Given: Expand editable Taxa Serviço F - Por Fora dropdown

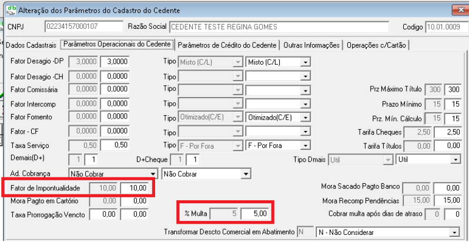Looking at the screenshot, I should pos(304,145).
